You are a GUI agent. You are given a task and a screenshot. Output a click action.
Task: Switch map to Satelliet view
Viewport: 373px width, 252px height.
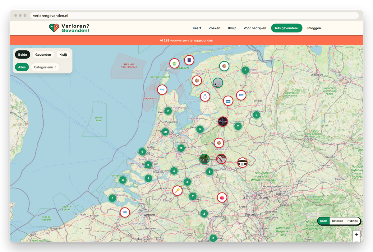click(x=337, y=221)
